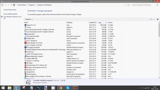Click the Forward navigation arrow
160x90 pixels.
[x=6, y=5]
